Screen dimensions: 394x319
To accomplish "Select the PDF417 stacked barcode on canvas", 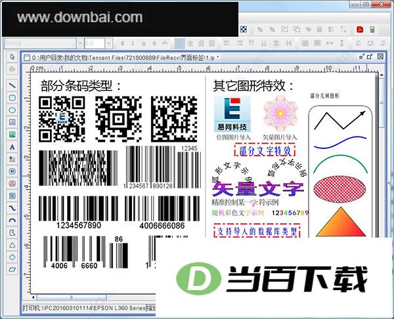I will [x=78, y=168].
